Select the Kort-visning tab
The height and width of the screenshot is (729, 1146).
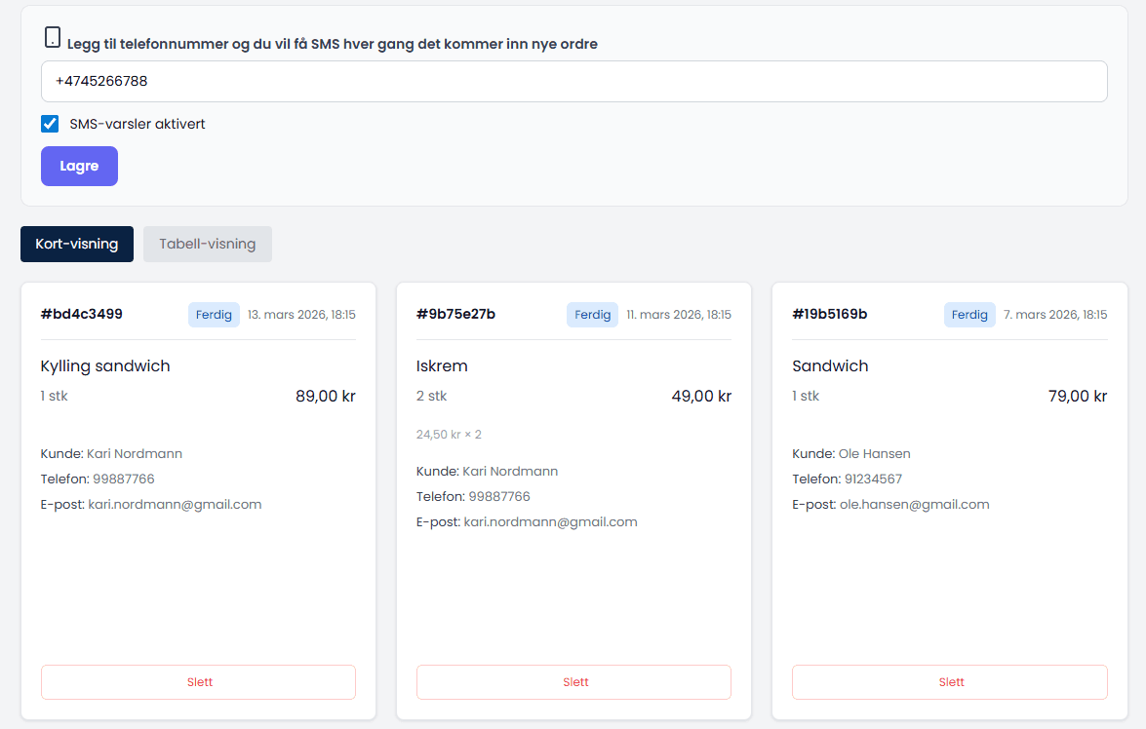tap(76, 244)
